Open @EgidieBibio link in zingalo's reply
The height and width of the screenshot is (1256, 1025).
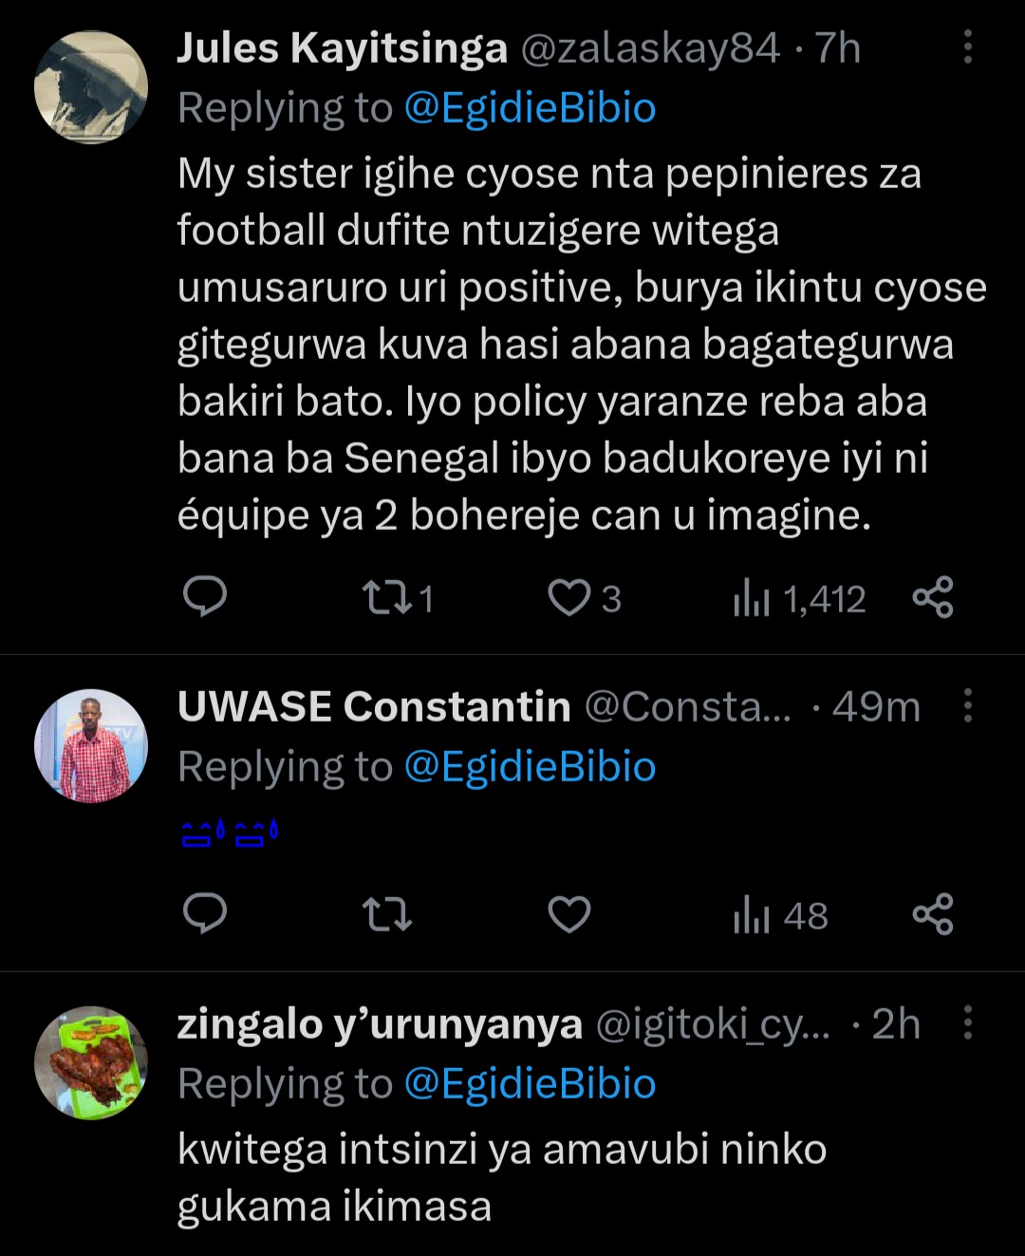click(x=530, y=1084)
